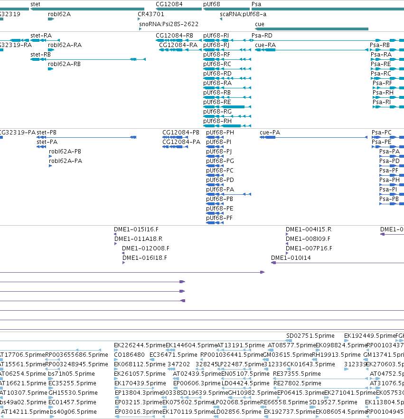
Task: Select robl62A-RB transcript glyph
Action: (50, 69)
